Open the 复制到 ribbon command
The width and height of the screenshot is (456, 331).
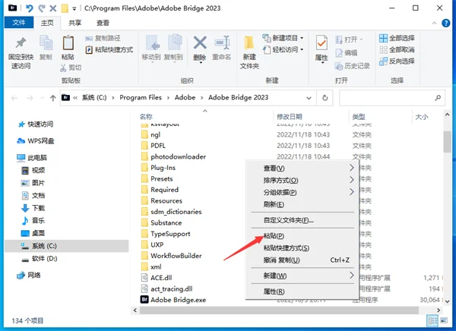click(x=173, y=48)
